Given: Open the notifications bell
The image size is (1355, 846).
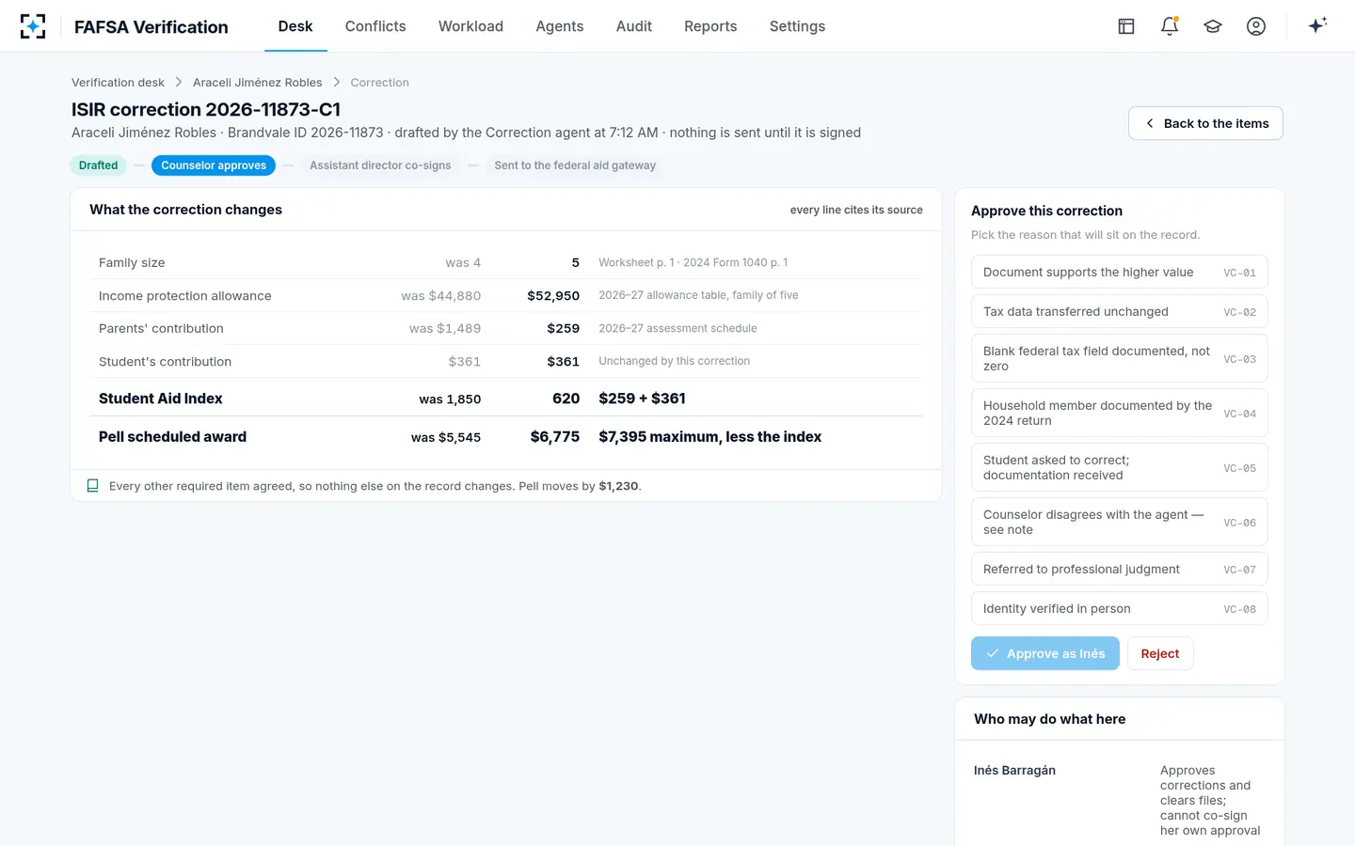Looking at the screenshot, I should tap(1170, 26).
